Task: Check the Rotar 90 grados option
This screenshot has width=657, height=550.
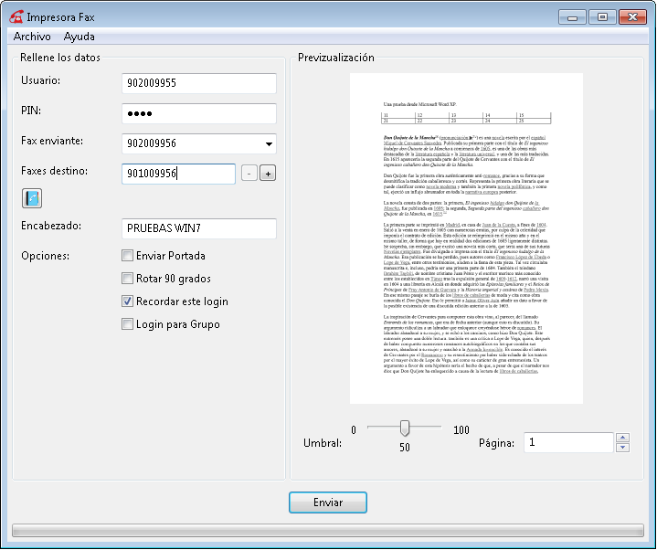Action: click(x=128, y=279)
